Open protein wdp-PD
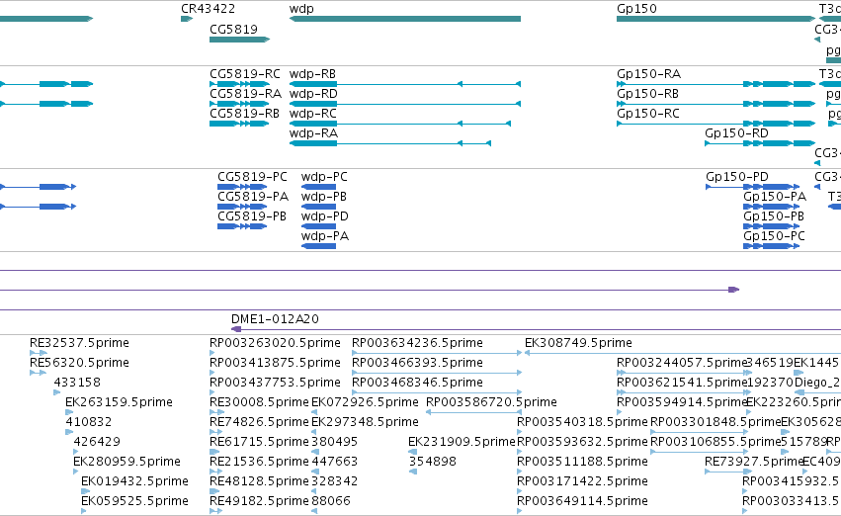Viewport: 841px width, 516px height. coord(324,216)
